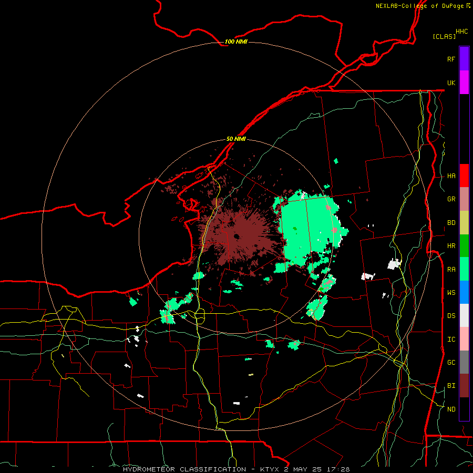Image resolution: width=473 pixels, height=473 pixels.
Task: Click the GC legend label
Action: [451, 362]
